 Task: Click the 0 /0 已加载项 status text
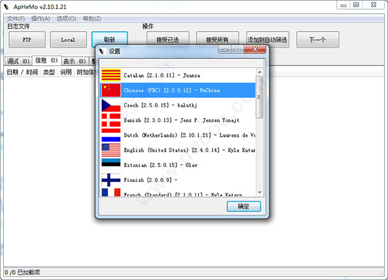click(x=22, y=272)
